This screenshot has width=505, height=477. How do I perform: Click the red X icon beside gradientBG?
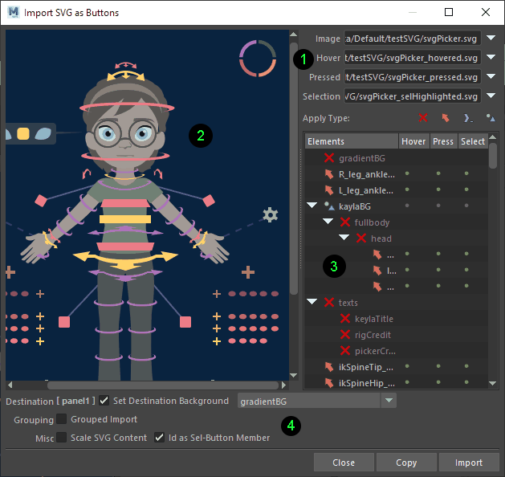coord(328,158)
